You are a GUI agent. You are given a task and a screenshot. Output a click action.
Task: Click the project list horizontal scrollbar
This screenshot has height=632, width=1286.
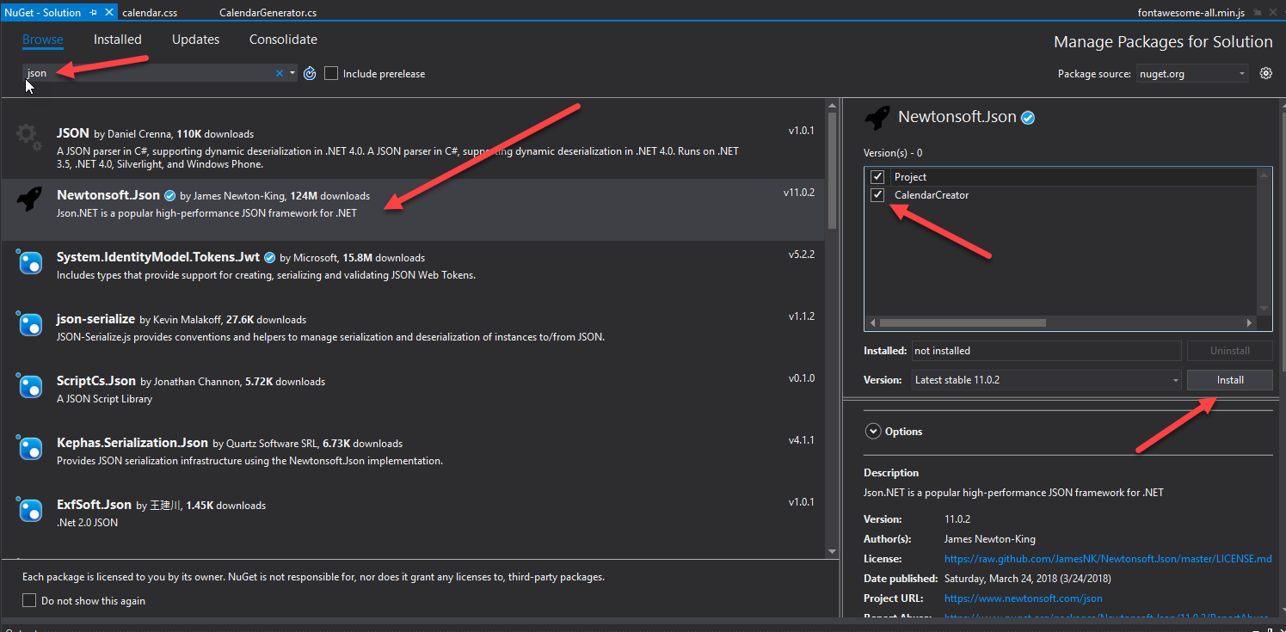click(963, 323)
